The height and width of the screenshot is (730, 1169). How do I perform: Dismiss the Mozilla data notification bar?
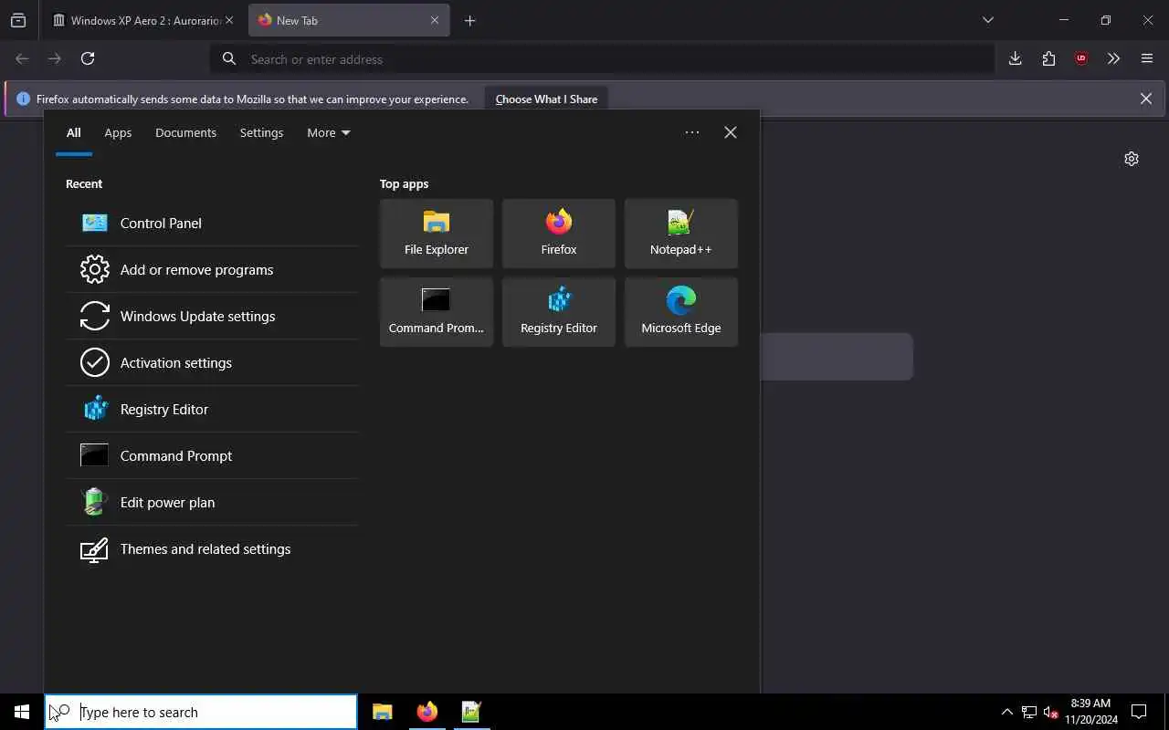tap(1146, 99)
